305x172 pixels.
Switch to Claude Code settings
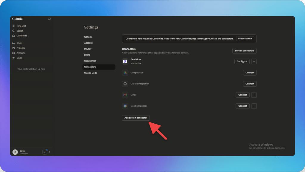pyautogui.click(x=91, y=73)
